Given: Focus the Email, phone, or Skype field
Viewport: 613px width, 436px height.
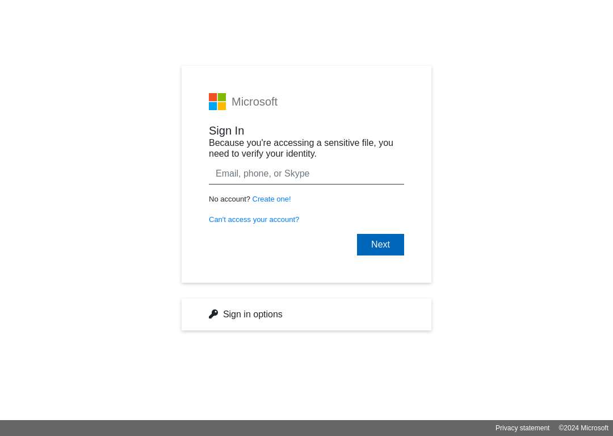Looking at the screenshot, I should (306, 174).
